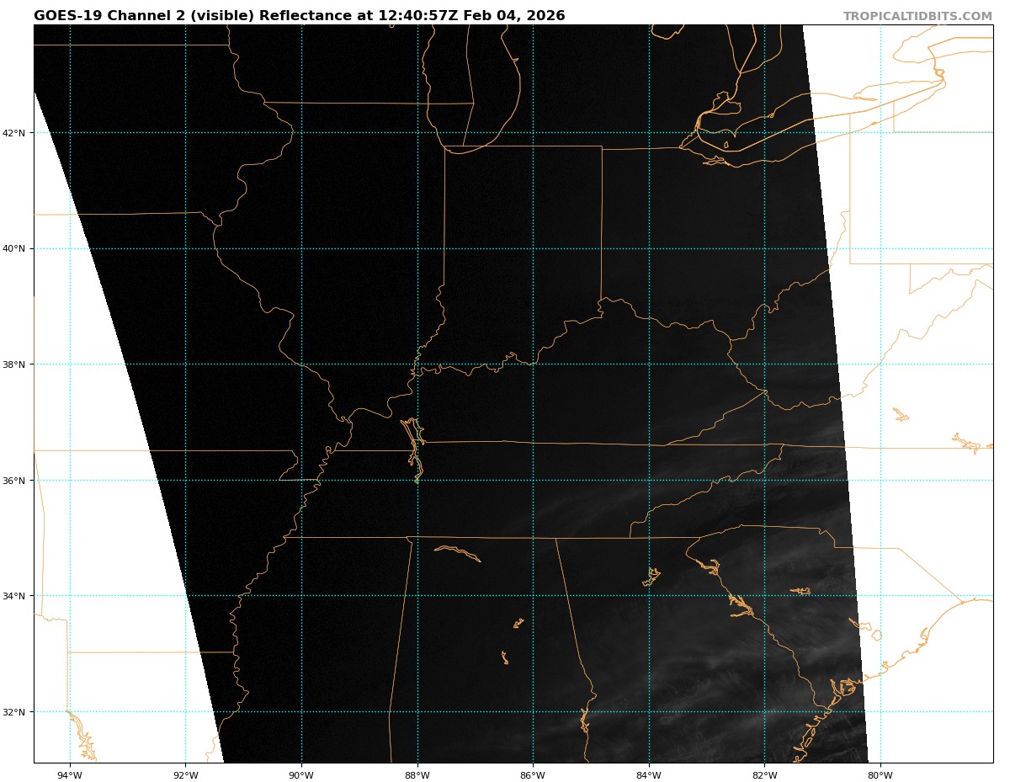The width and height of the screenshot is (1010, 782).
Task: Select the 92°W longitude axis label
Action: (x=185, y=775)
